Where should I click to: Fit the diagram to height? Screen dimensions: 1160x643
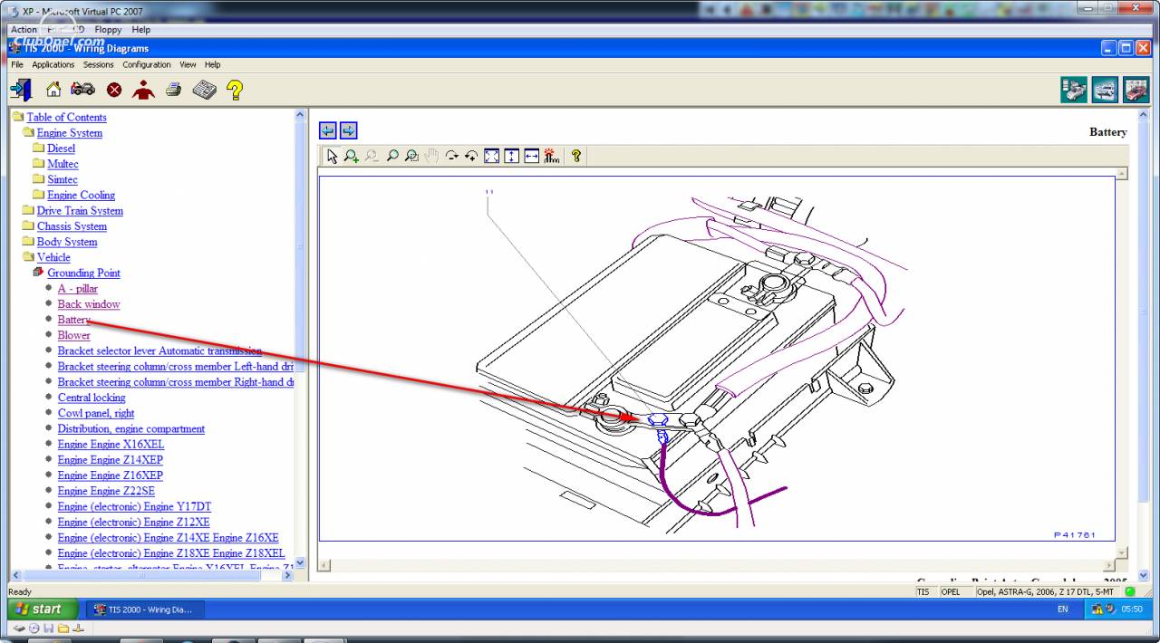tap(511, 156)
